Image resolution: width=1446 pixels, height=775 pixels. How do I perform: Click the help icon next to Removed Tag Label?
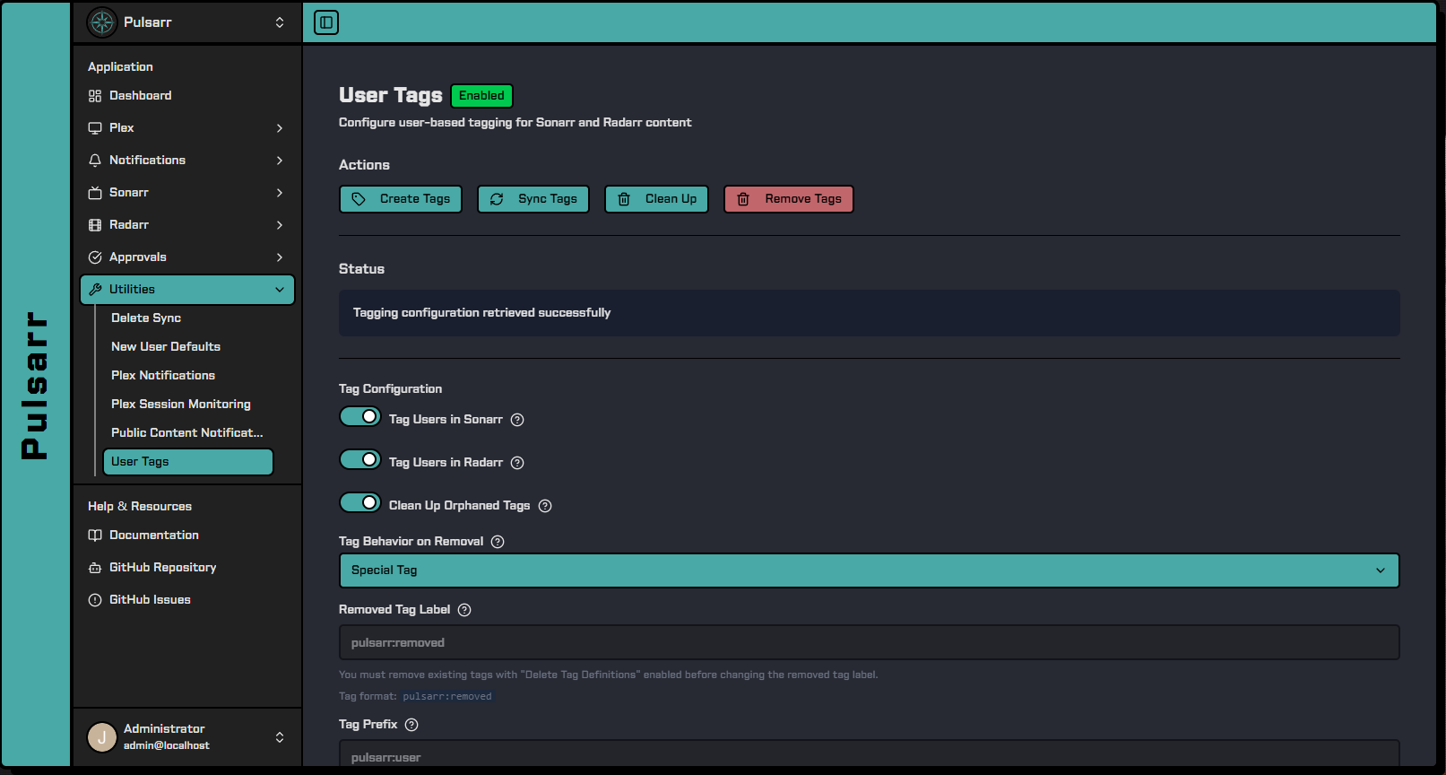click(x=464, y=610)
